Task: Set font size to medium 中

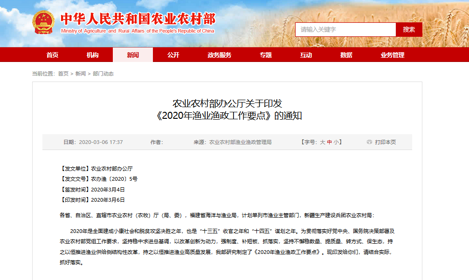Action: (x=329, y=142)
